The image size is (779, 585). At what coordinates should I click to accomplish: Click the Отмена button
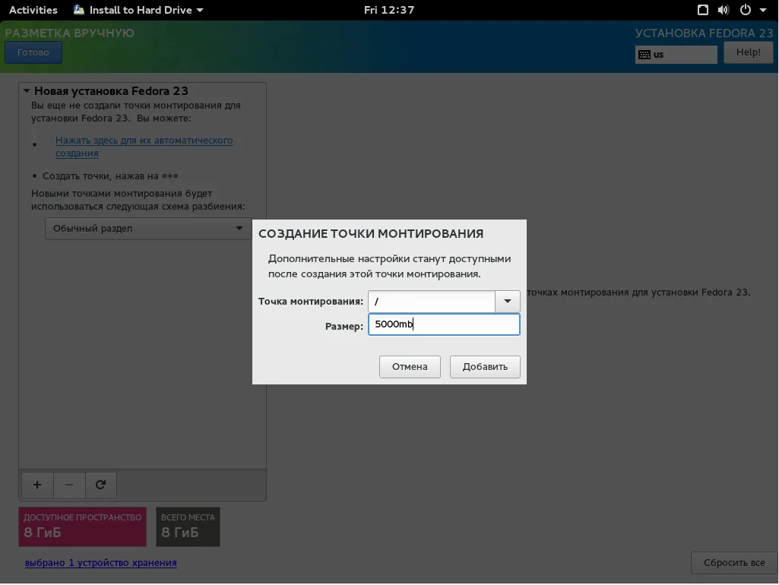tap(410, 366)
